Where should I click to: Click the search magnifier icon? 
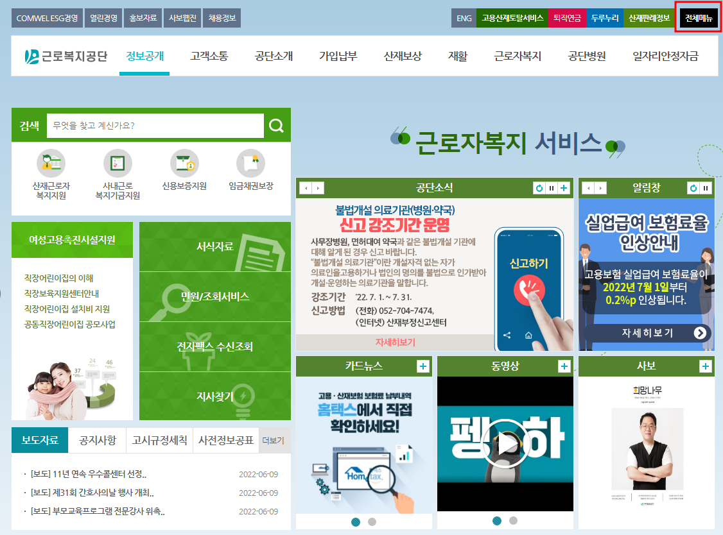277,125
